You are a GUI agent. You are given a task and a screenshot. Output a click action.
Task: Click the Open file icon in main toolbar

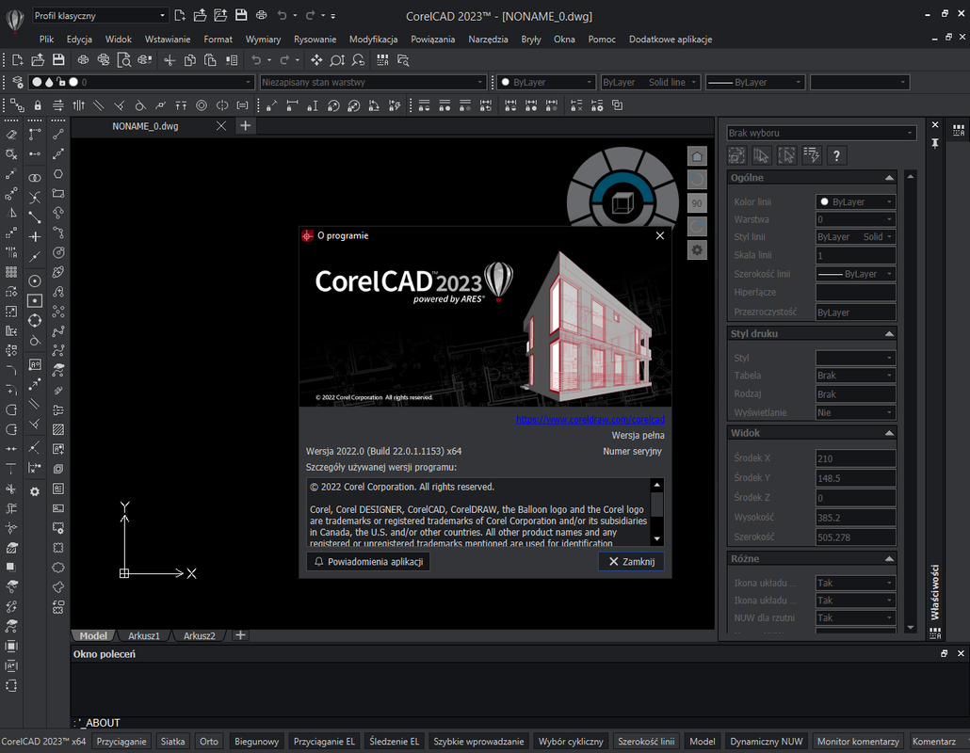[38, 60]
